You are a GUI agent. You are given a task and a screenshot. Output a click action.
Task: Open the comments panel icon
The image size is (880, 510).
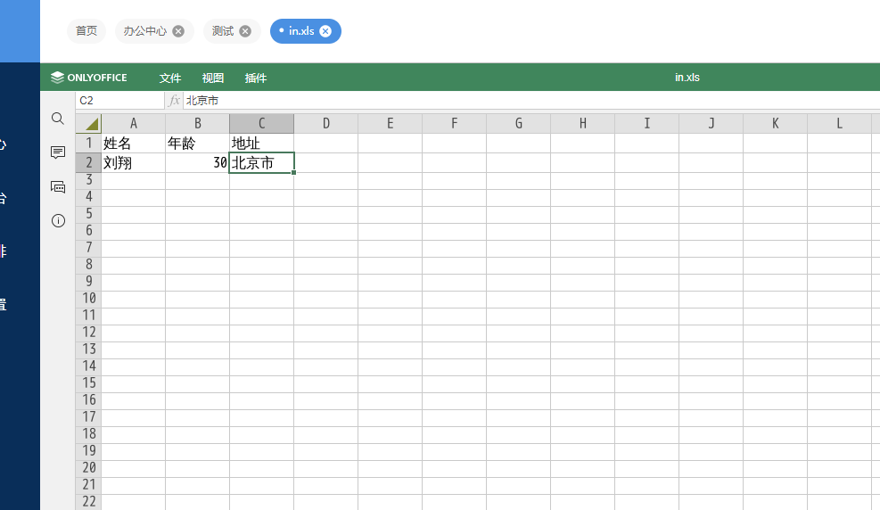click(x=58, y=152)
